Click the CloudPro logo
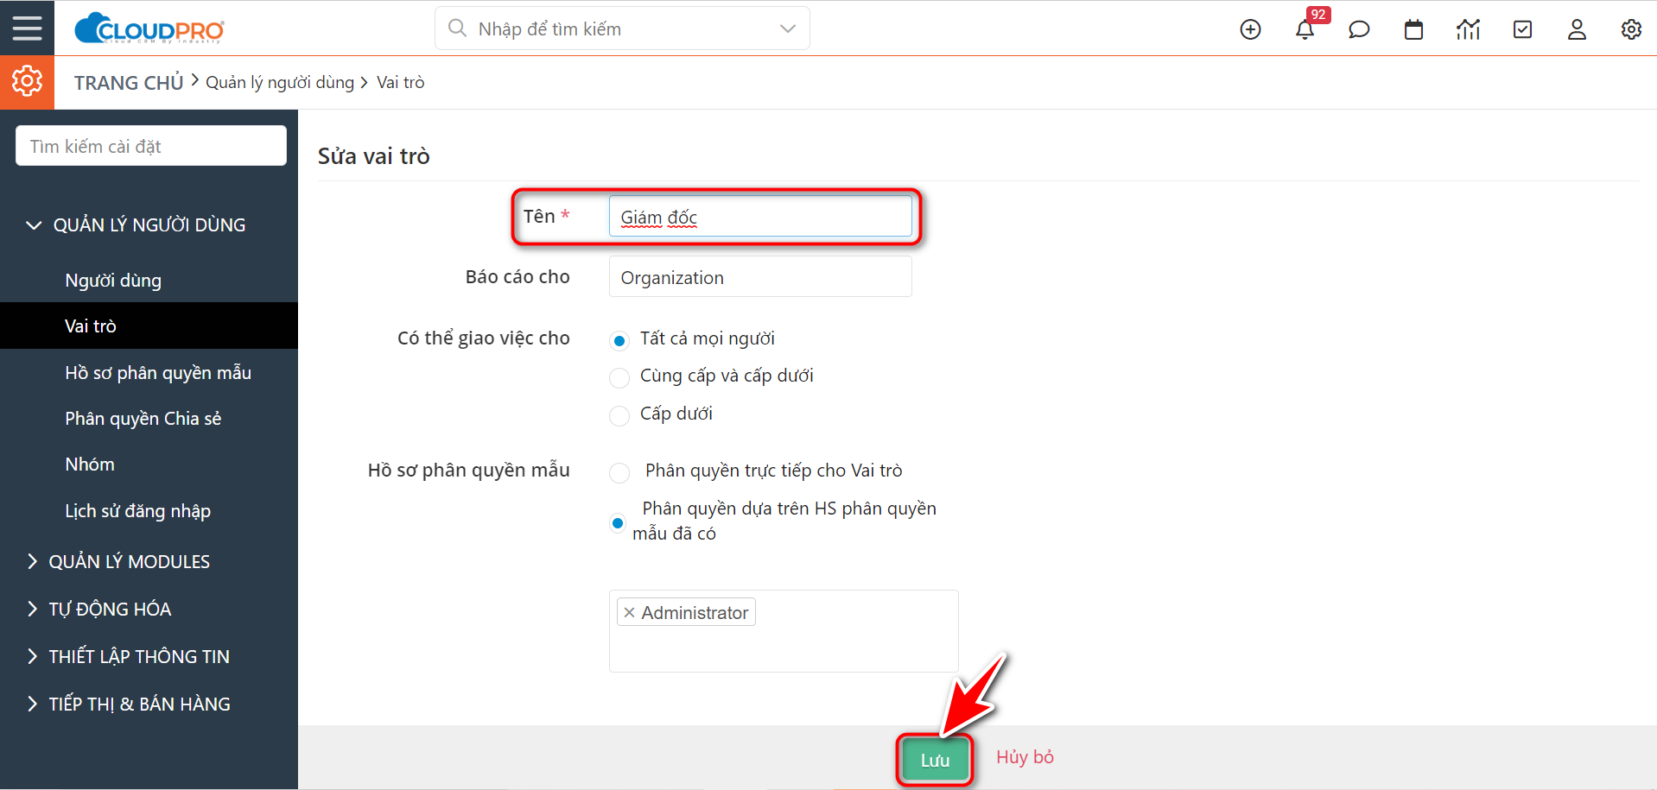 [149, 28]
